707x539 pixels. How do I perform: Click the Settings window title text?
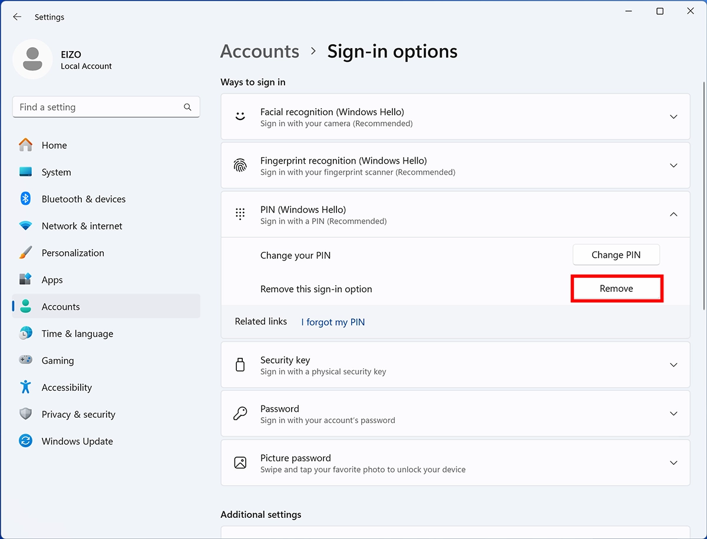click(x=49, y=17)
